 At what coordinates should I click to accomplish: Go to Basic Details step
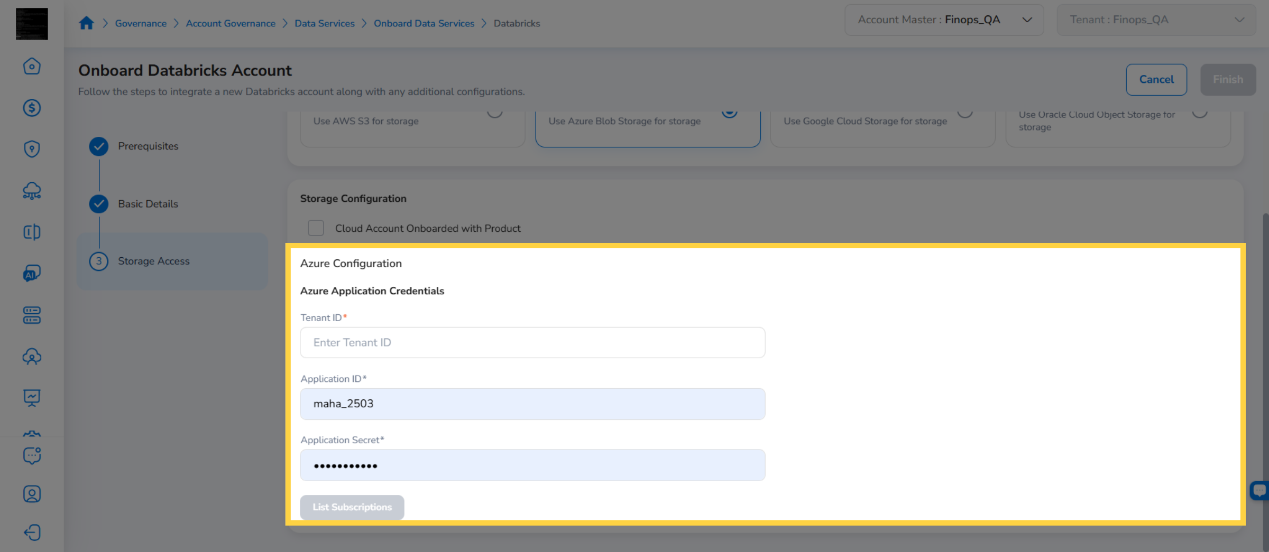click(x=148, y=204)
